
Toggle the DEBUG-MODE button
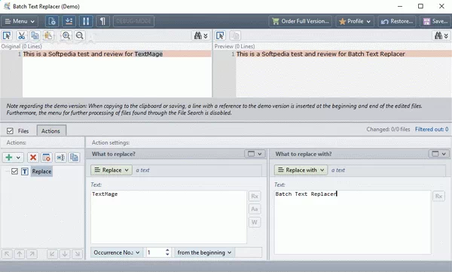[134, 21]
